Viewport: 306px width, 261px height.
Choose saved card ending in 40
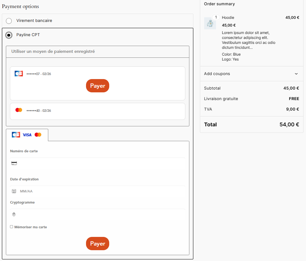tap(97, 111)
